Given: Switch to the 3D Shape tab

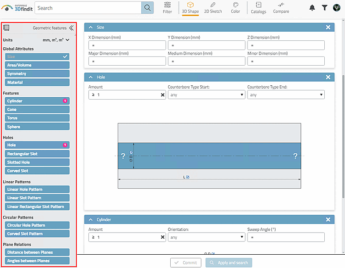Looking at the screenshot, I should pos(190,8).
